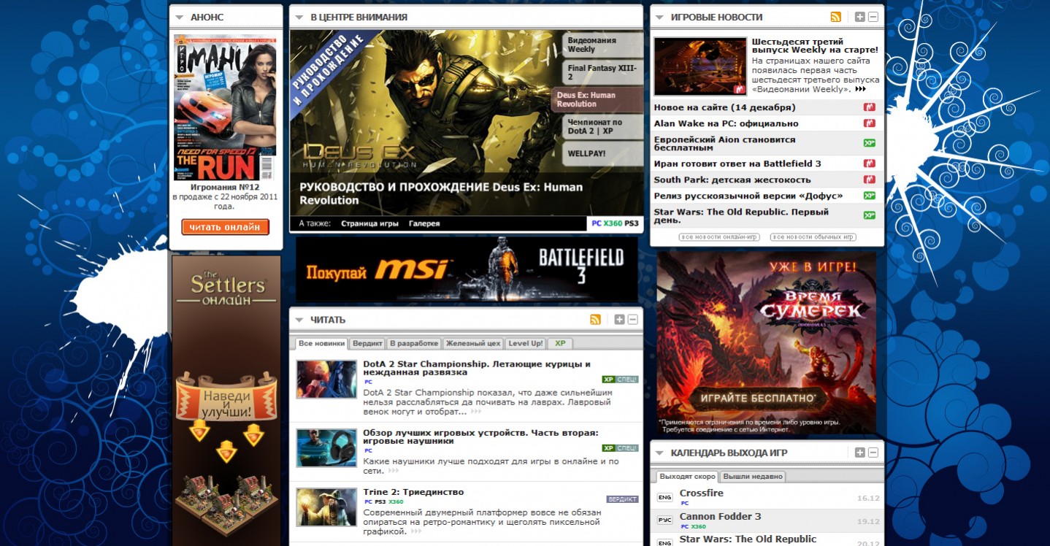Click the Weekly news thumbnail image

point(700,66)
